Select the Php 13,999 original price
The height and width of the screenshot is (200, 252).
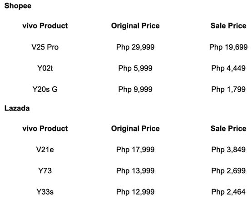[135, 171]
